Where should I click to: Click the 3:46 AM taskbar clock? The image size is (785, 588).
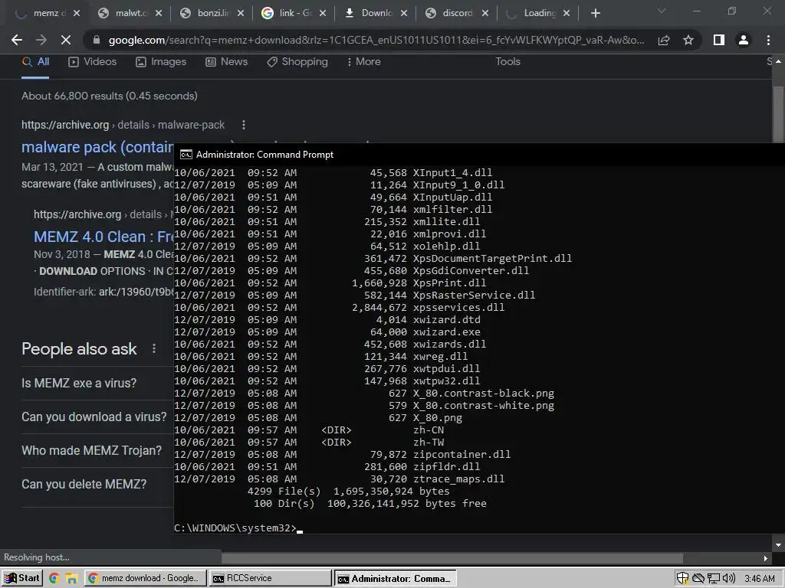coord(760,579)
